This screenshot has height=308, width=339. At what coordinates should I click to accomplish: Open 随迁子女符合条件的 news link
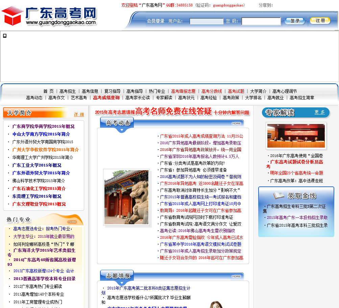click(201, 258)
